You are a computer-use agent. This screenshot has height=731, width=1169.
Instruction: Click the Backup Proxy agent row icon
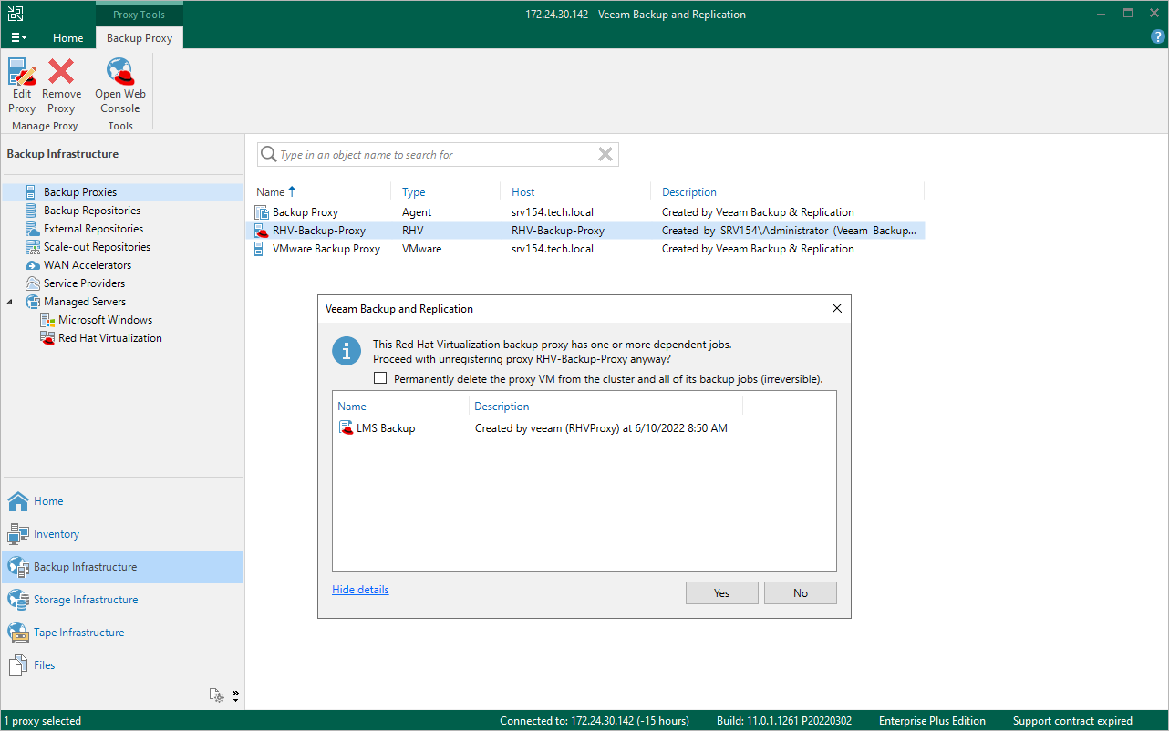point(262,212)
